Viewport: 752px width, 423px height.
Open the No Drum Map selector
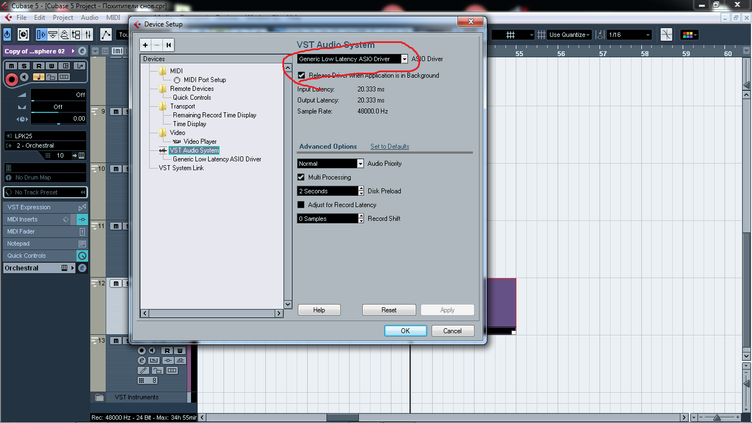click(x=45, y=177)
